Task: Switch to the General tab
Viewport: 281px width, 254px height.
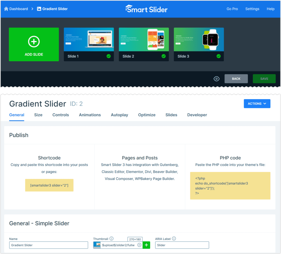Action: [17, 115]
